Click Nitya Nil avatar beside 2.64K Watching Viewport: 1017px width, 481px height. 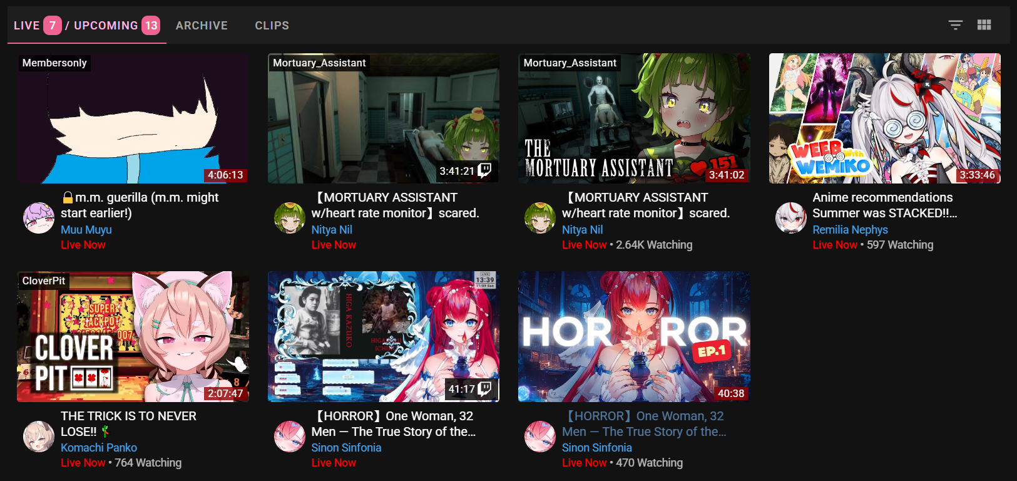[539, 218]
